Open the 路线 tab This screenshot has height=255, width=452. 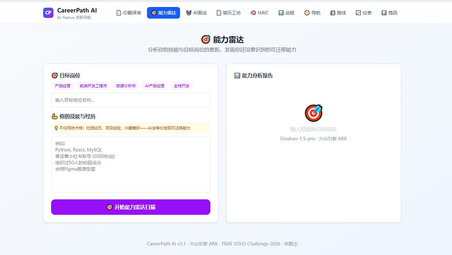(338, 12)
